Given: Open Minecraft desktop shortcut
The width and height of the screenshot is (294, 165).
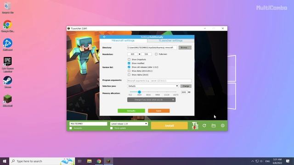Looking at the screenshot, I should pyautogui.click(x=8, y=101).
